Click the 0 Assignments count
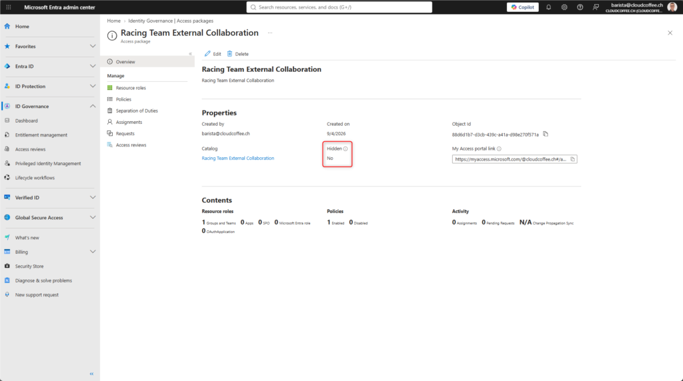Screen dimensions: 683x381 pos(464,222)
